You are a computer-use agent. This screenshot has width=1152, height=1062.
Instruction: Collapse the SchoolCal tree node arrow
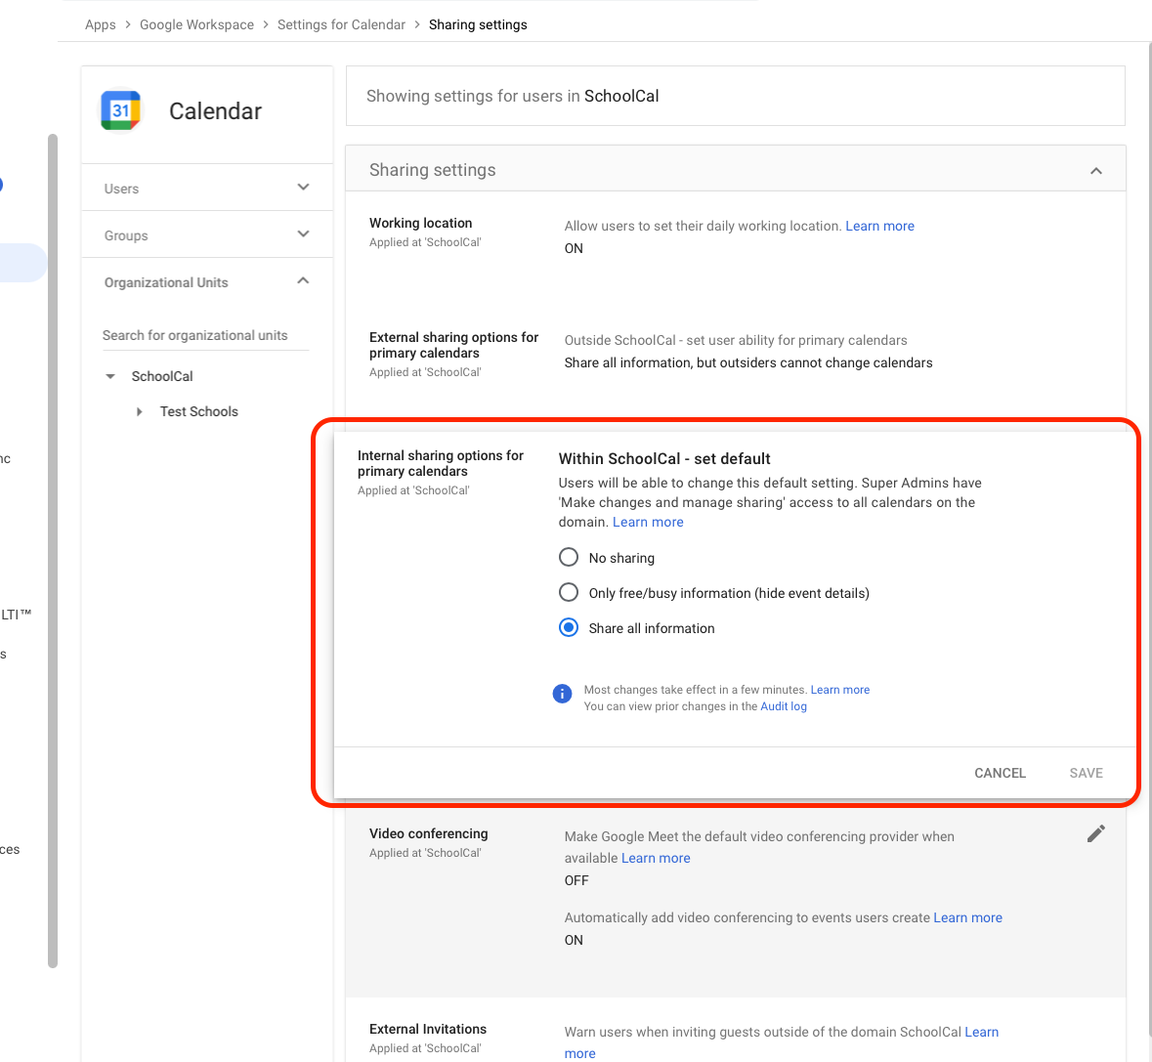(110, 376)
